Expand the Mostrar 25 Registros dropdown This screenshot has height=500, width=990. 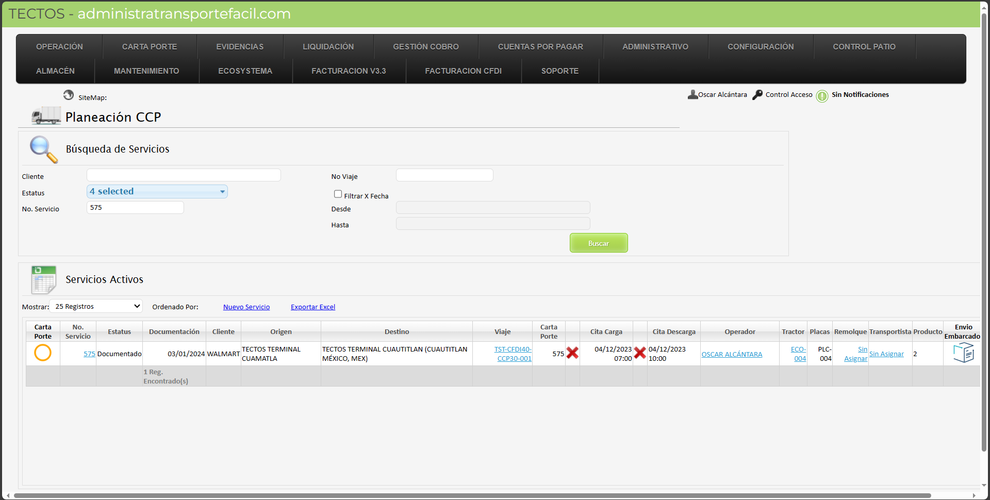coord(96,306)
